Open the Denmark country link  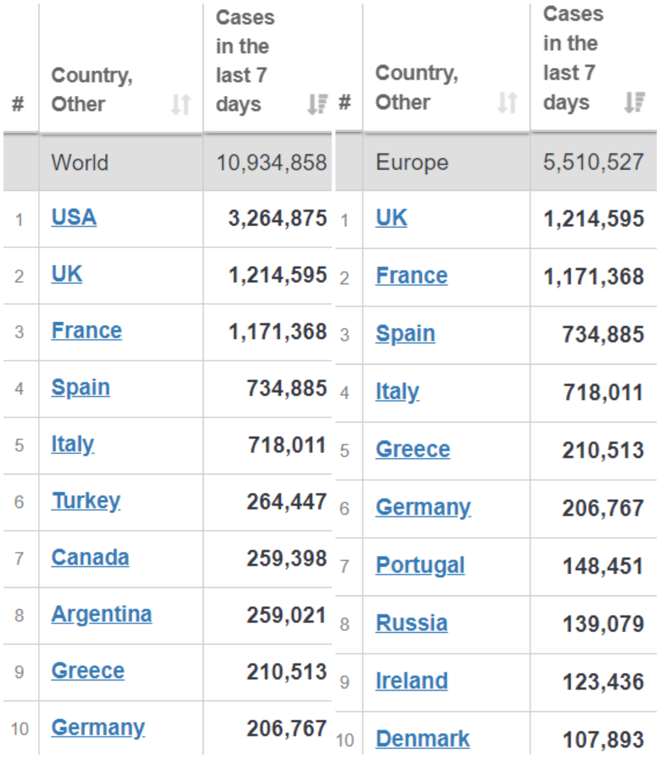click(423, 739)
